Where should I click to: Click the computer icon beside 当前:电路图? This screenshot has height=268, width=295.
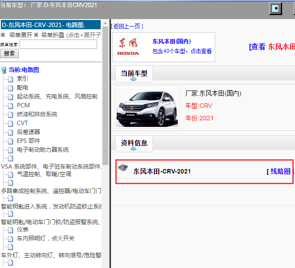point(4,70)
